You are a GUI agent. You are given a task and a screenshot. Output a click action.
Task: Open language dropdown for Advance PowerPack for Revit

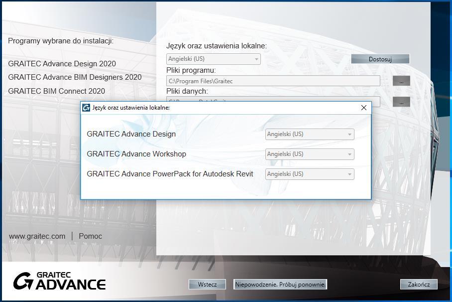(310, 174)
